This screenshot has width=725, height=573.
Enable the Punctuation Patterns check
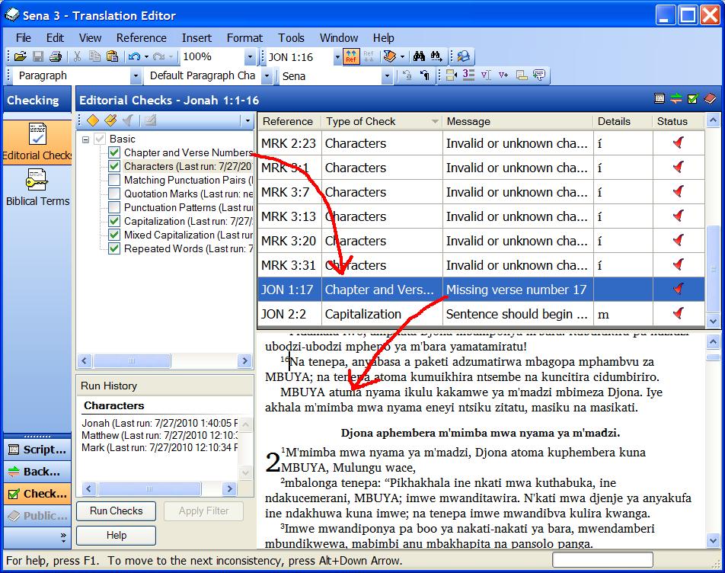114,208
